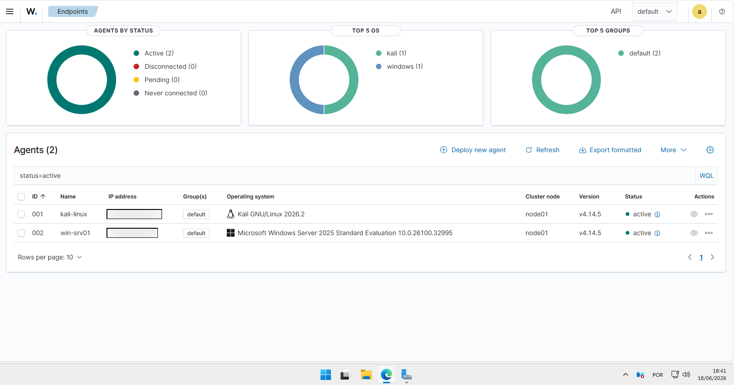The height and width of the screenshot is (385, 734).
Task: Click the IP address column header
Action: point(123,197)
